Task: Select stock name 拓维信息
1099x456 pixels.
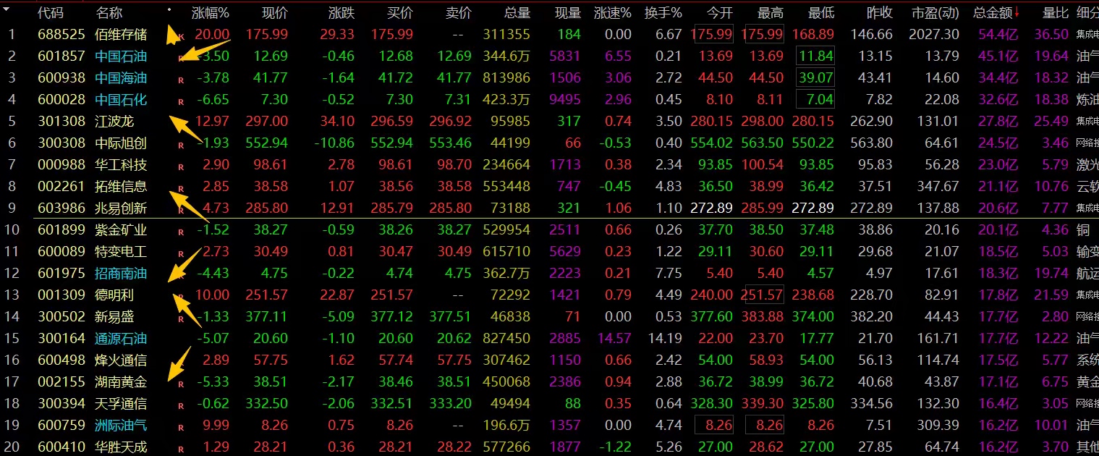Action: point(121,187)
